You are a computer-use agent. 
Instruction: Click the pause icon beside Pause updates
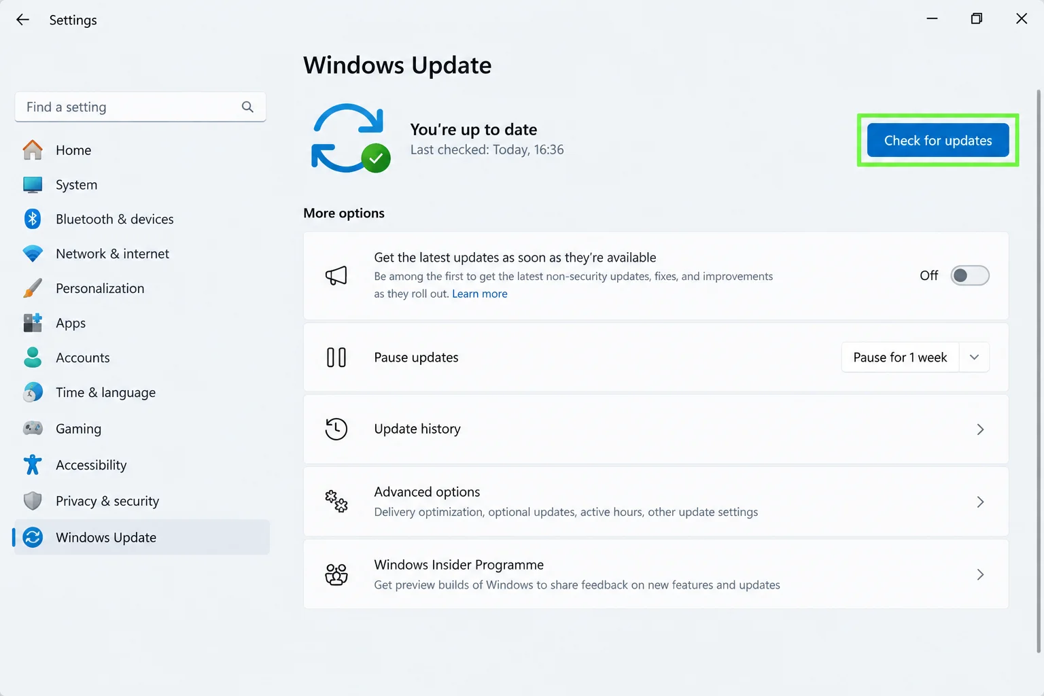pos(336,358)
